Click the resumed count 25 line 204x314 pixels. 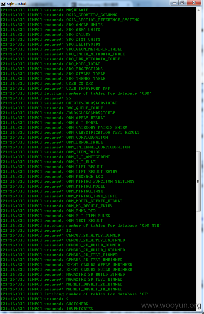point(36,98)
